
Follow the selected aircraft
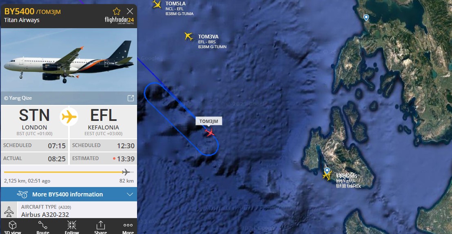[72, 227]
